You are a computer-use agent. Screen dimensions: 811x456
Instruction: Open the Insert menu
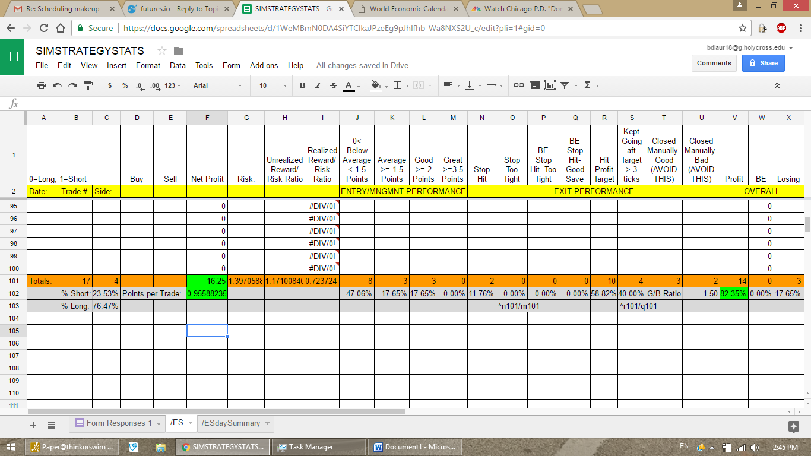(x=117, y=65)
